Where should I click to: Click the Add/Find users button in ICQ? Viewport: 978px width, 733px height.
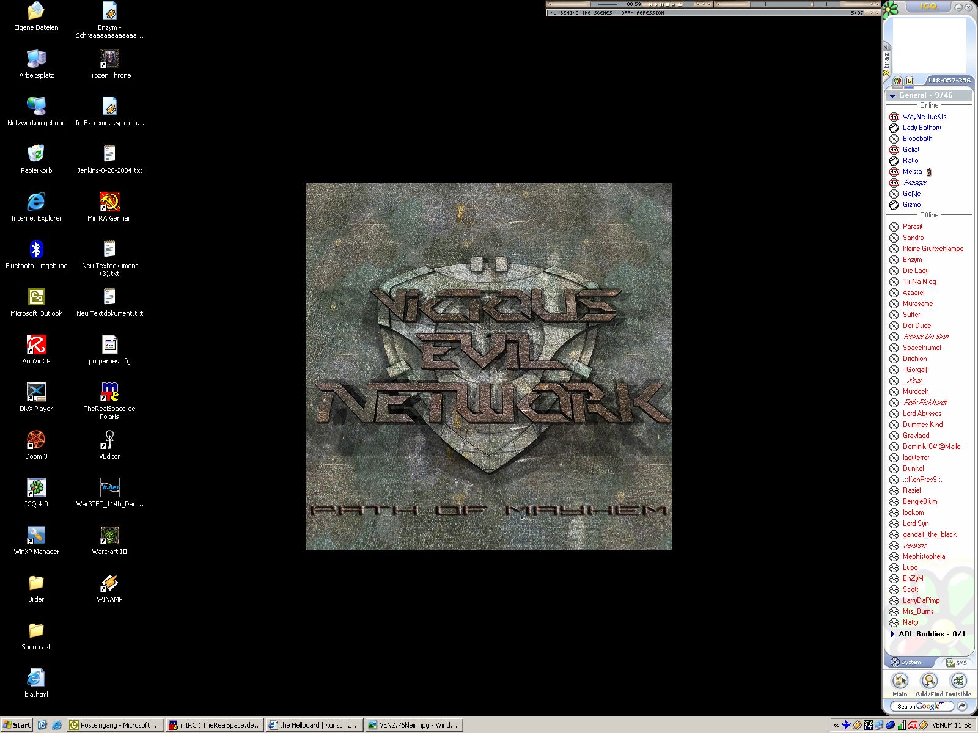[x=929, y=685]
